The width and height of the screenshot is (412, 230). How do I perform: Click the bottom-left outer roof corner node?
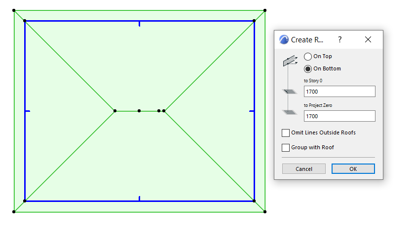pos(14,212)
